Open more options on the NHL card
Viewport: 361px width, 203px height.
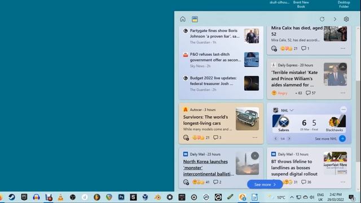344,109
